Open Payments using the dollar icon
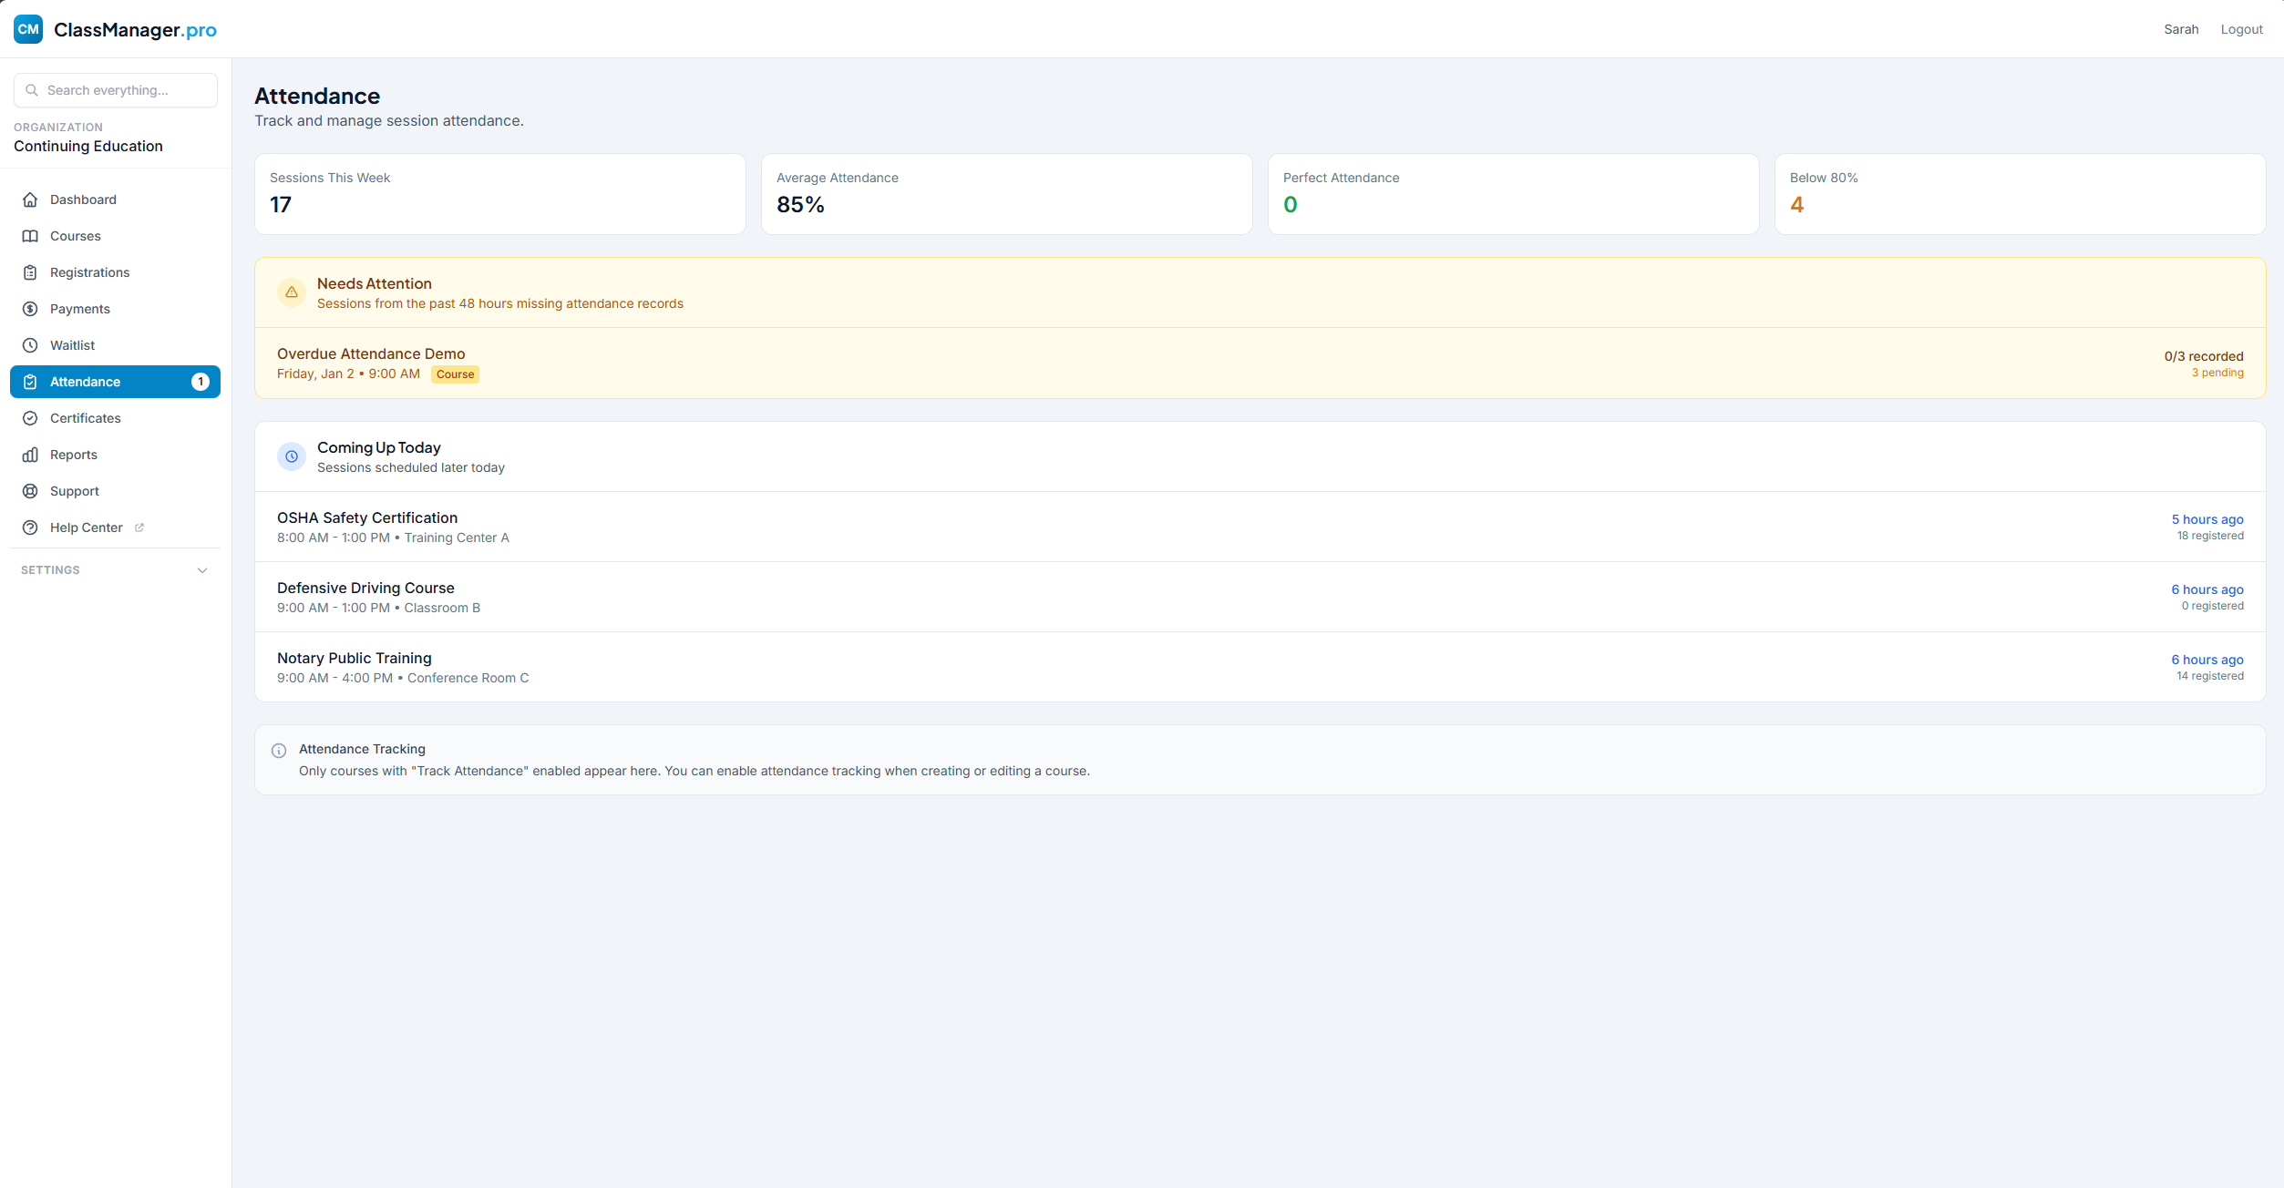2284x1188 pixels. (x=30, y=308)
